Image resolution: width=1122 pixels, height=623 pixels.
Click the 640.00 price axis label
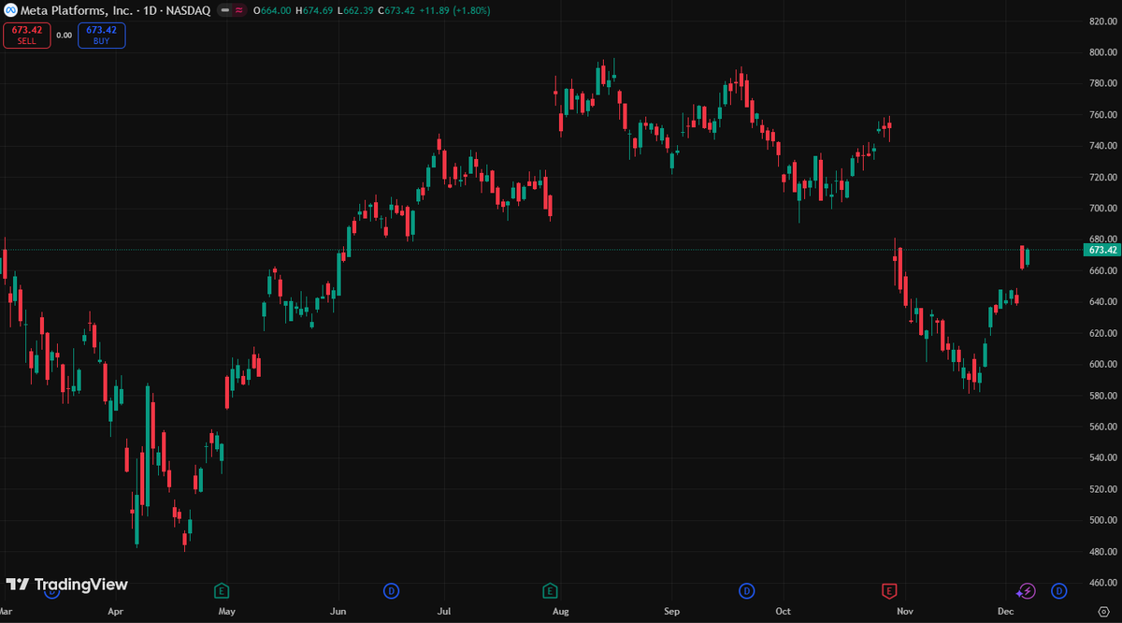point(1102,302)
